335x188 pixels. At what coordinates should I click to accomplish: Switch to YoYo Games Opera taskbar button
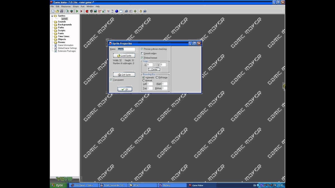[x=84, y=185]
